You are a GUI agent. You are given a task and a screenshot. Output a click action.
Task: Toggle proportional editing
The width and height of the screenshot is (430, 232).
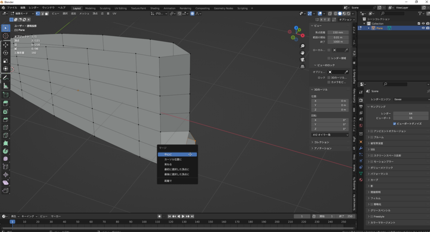tap(192, 14)
